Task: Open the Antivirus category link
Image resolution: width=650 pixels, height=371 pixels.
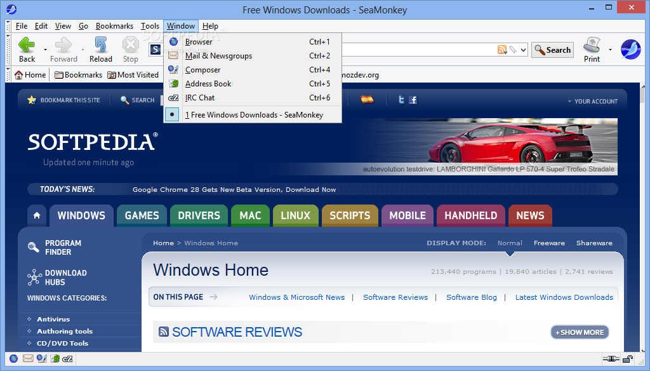Action: click(x=53, y=319)
